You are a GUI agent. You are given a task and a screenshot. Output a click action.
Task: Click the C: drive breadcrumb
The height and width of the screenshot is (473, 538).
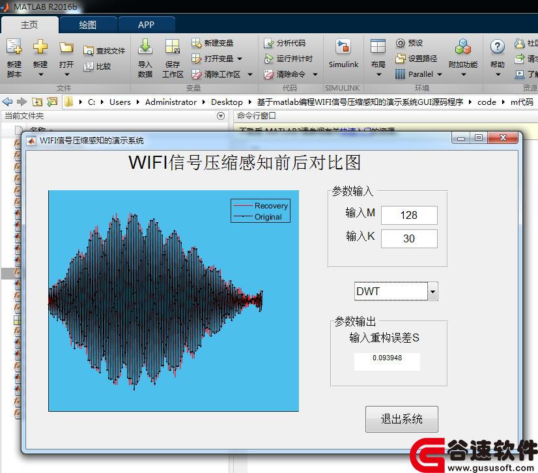coord(91,102)
